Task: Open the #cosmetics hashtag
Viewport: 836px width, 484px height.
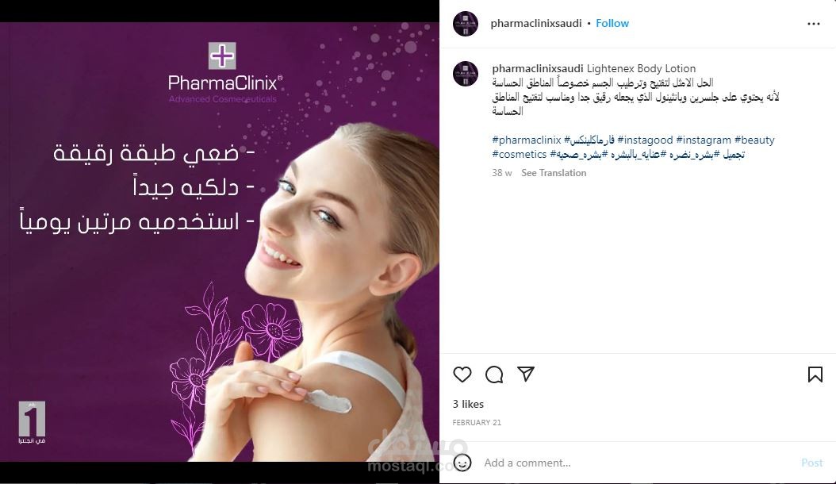Action: 520,154
